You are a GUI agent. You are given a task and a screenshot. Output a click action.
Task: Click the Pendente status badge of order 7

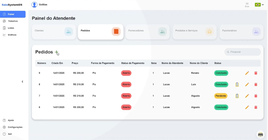point(221,96)
